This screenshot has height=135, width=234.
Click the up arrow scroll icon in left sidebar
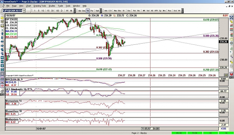(x=2, y=34)
